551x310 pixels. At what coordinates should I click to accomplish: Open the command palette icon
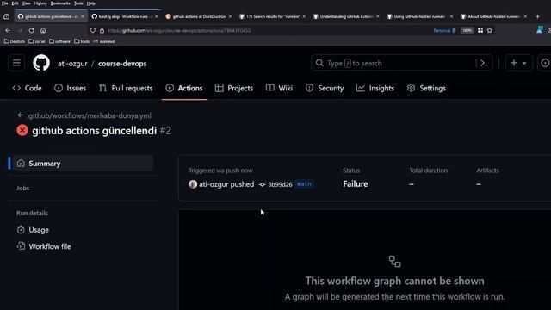(x=484, y=63)
